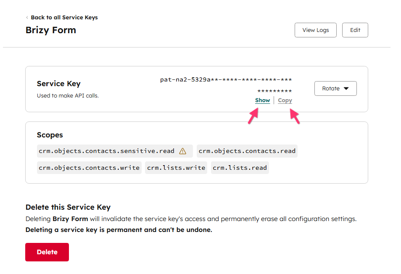Image resolution: width=401 pixels, height=274 pixels.
Task: Delete the Brizy Form service key
Action: click(47, 252)
